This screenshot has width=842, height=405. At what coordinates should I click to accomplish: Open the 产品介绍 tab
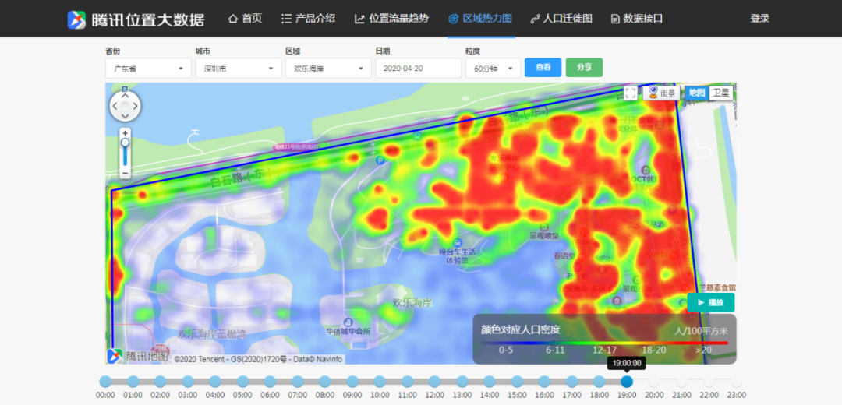pyautogui.click(x=308, y=19)
